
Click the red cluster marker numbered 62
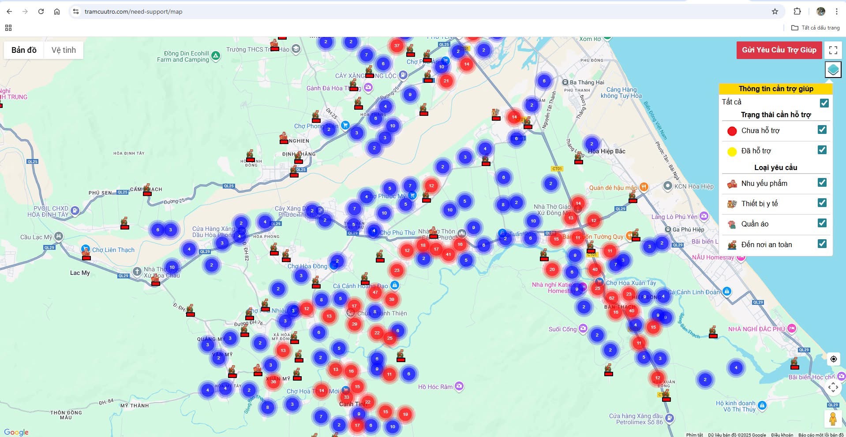click(611, 298)
